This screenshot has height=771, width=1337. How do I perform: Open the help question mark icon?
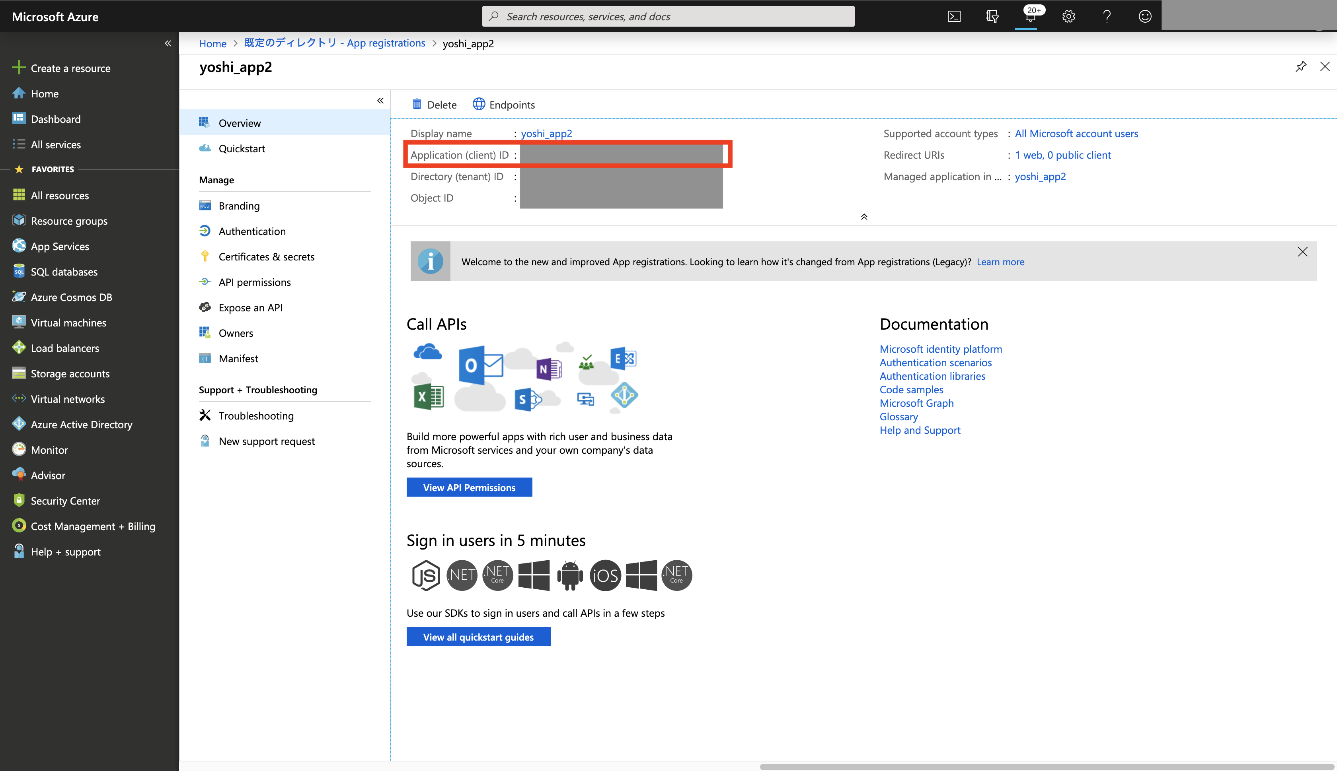[1107, 16]
